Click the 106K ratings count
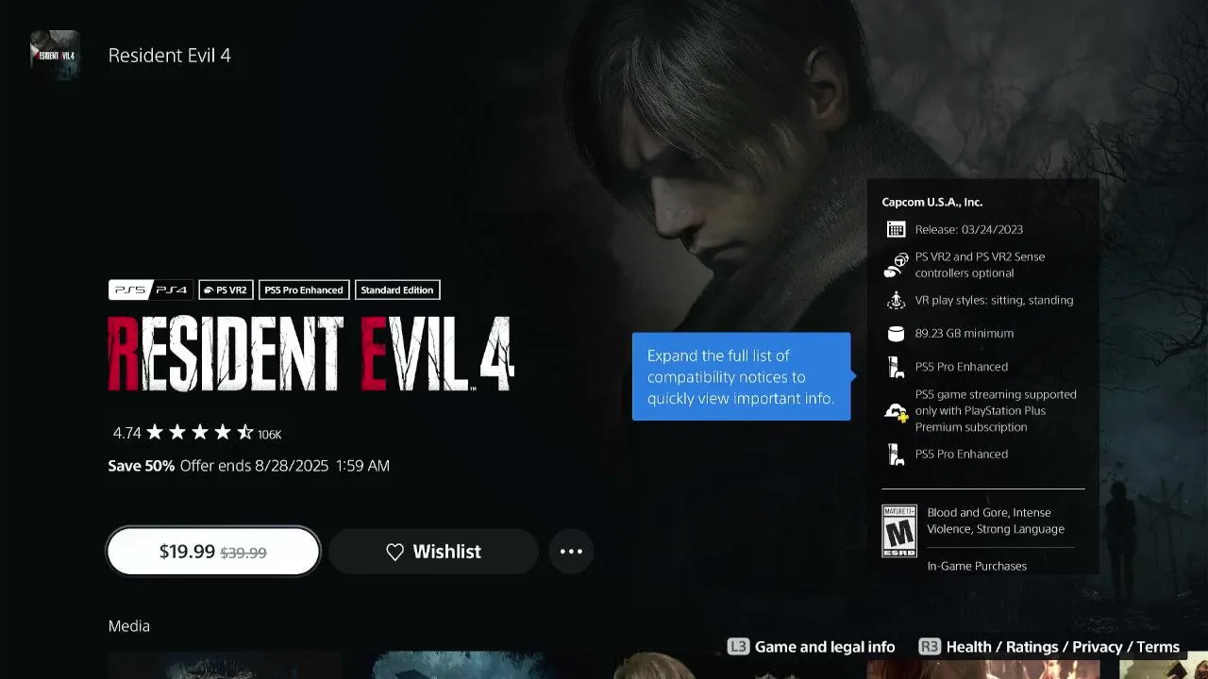 coord(270,435)
